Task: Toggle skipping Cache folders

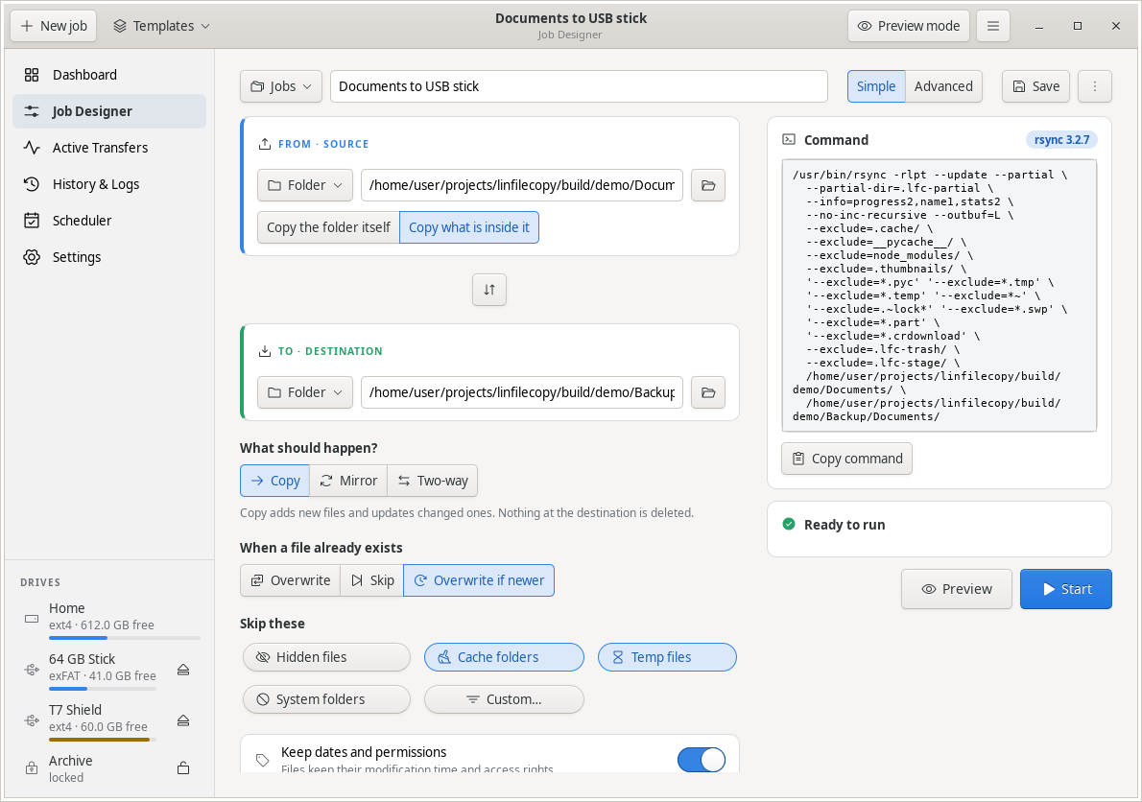Action: tap(504, 657)
